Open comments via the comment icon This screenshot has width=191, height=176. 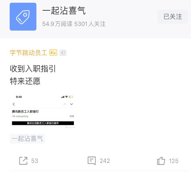pyautogui.click(x=92, y=161)
